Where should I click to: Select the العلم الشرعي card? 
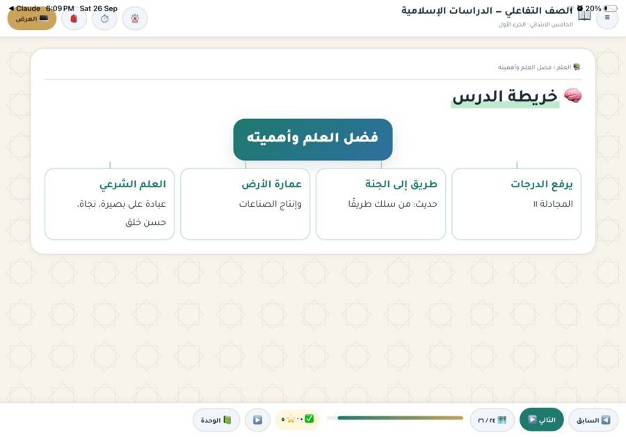tap(109, 204)
